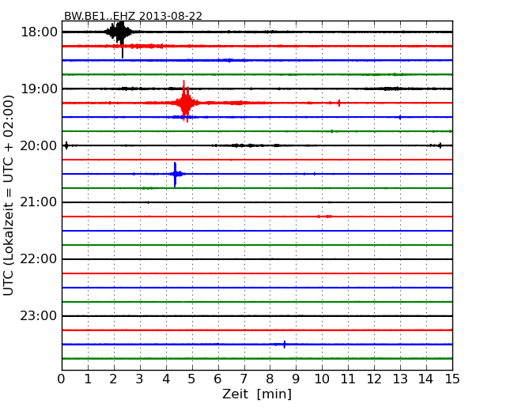This screenshot has width=514, height=411.
Task: Click the x-axis tick label "11"
Action: coord(348,379)
